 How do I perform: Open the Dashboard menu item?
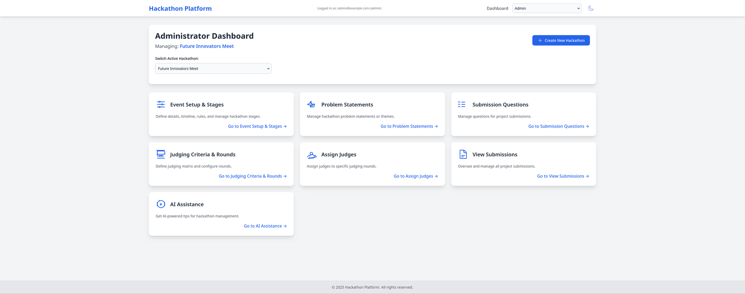click(497, 8)
